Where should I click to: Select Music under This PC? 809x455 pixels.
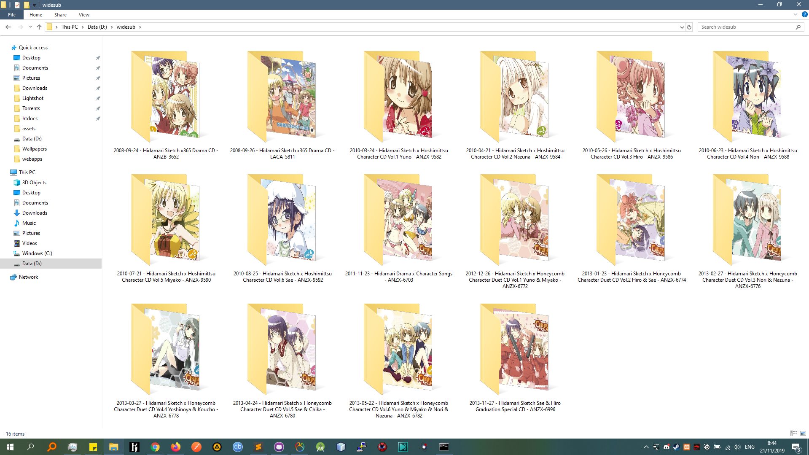pyautogui.click(x=29, y=223)
